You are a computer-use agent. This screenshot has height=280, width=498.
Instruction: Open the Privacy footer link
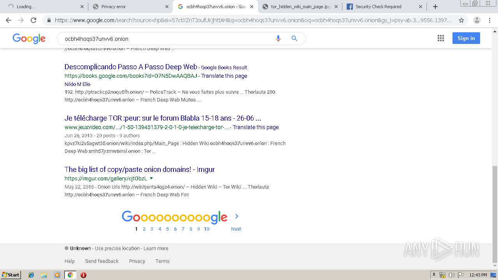[x=137, y=261]
